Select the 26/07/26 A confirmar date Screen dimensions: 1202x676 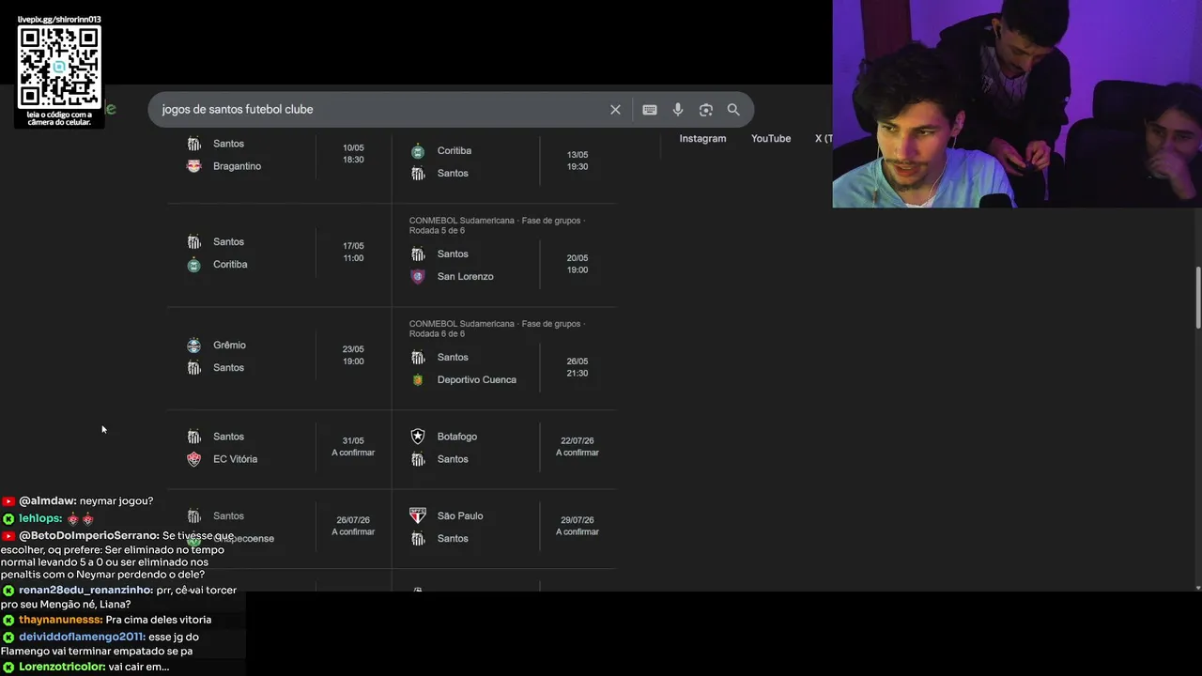click(353, 526)
